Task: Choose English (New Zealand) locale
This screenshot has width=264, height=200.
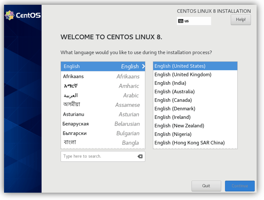Action: point(195,126)
